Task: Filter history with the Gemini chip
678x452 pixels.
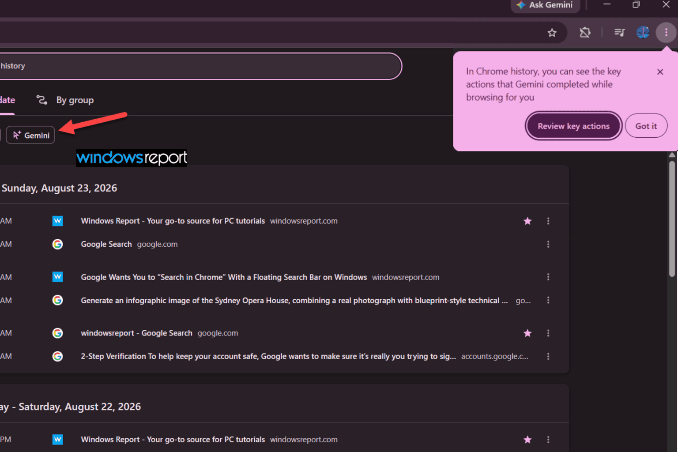Action: click(x=30, y=135)
